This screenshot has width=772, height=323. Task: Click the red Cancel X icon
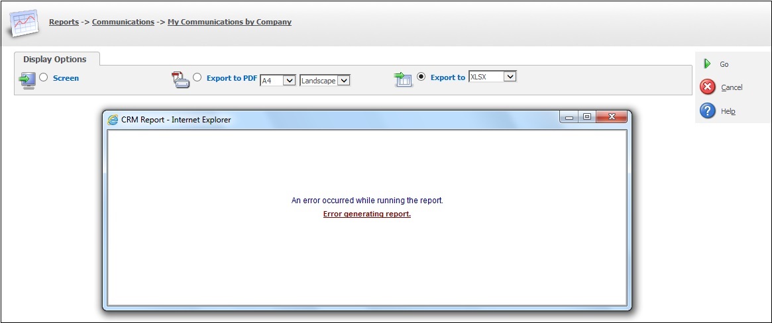click(708, 87)
